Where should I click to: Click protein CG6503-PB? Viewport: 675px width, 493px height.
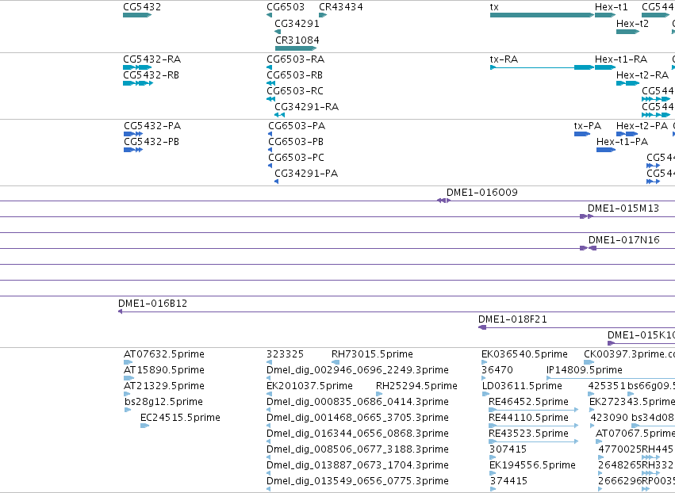point(270,150)
